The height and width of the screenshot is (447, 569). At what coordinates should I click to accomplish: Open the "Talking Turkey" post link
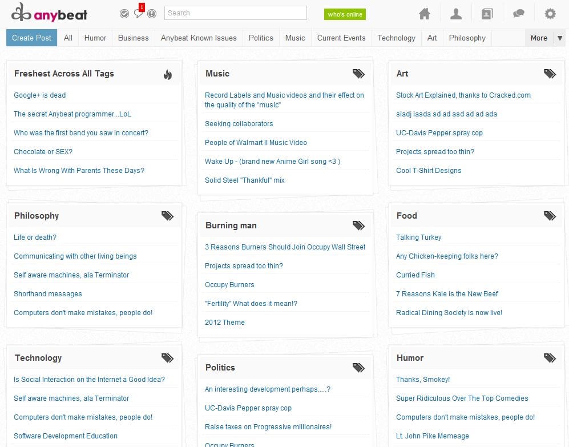(x=418, y=237)
